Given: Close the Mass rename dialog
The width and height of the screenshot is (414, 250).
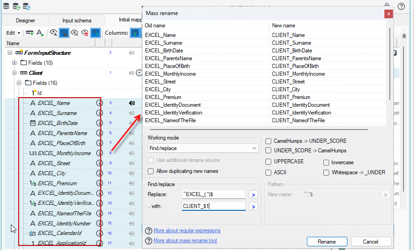Looking at the screenshot, I should tap(388, 14).
